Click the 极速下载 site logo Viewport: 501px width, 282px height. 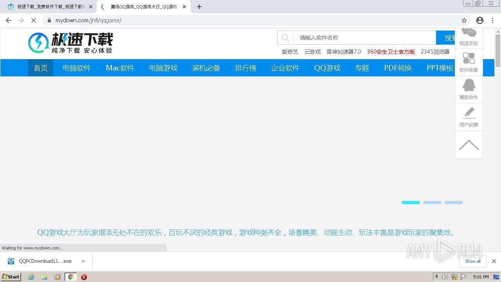(70, 43)
